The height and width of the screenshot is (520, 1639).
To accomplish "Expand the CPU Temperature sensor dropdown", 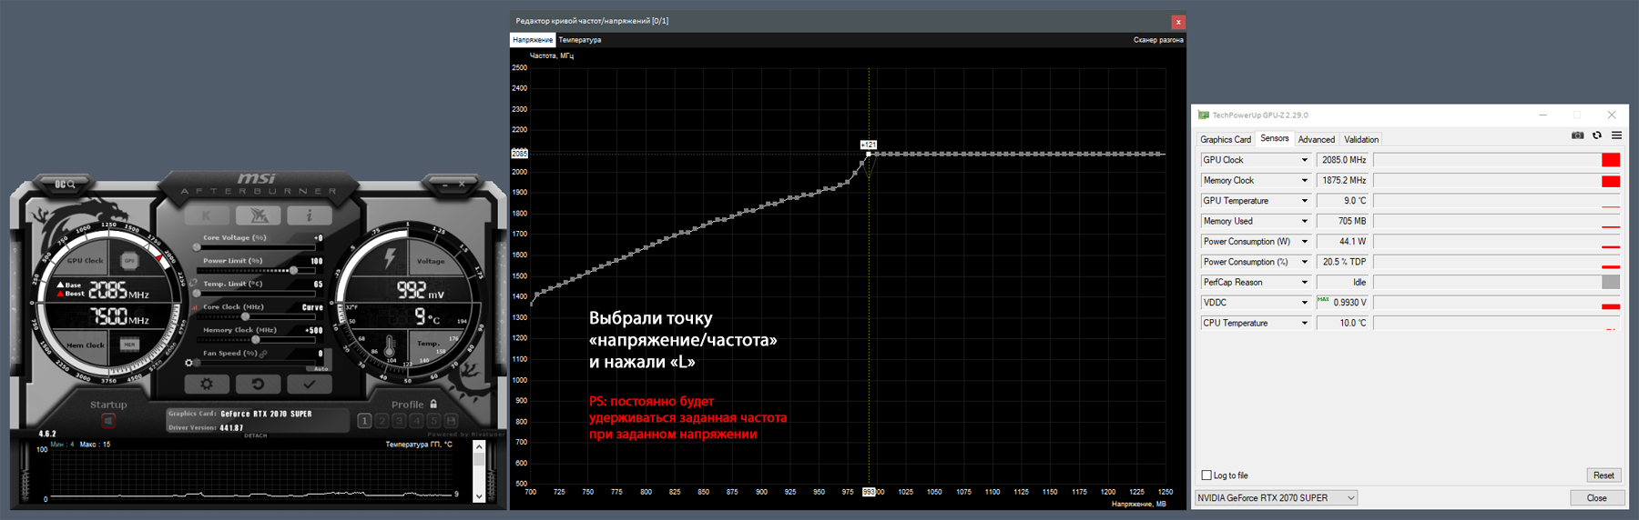I will point(1304,323).
